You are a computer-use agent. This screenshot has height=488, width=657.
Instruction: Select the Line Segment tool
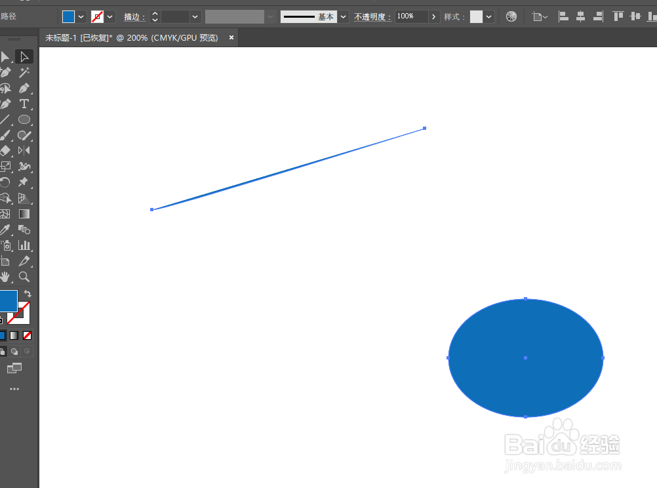coord(5,119)
